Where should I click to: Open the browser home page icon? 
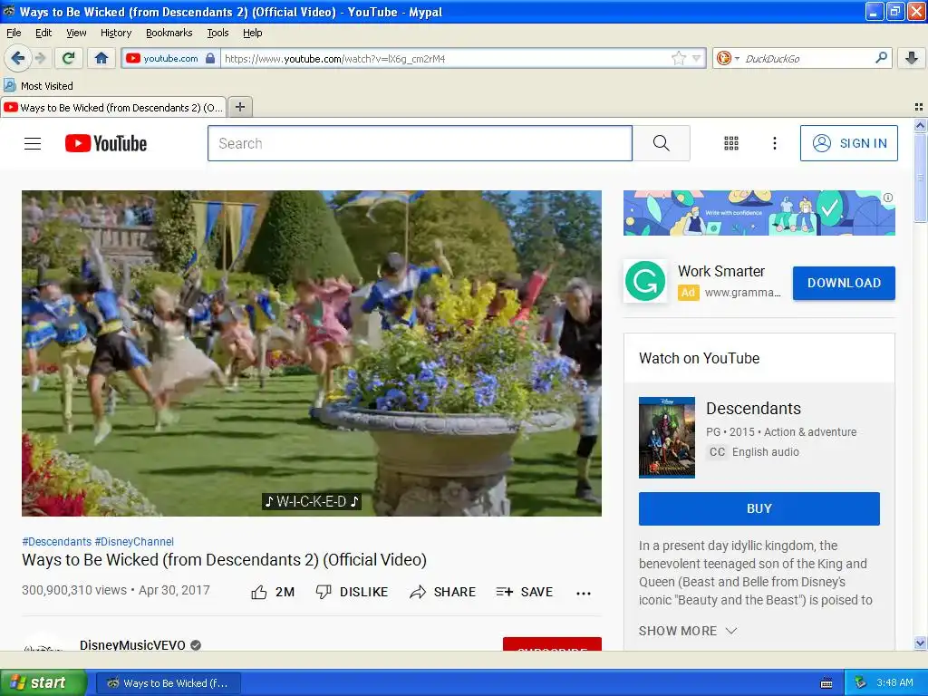click(101, 58)
